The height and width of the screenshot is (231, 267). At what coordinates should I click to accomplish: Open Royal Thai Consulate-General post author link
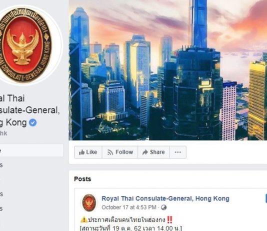(165, 198)
